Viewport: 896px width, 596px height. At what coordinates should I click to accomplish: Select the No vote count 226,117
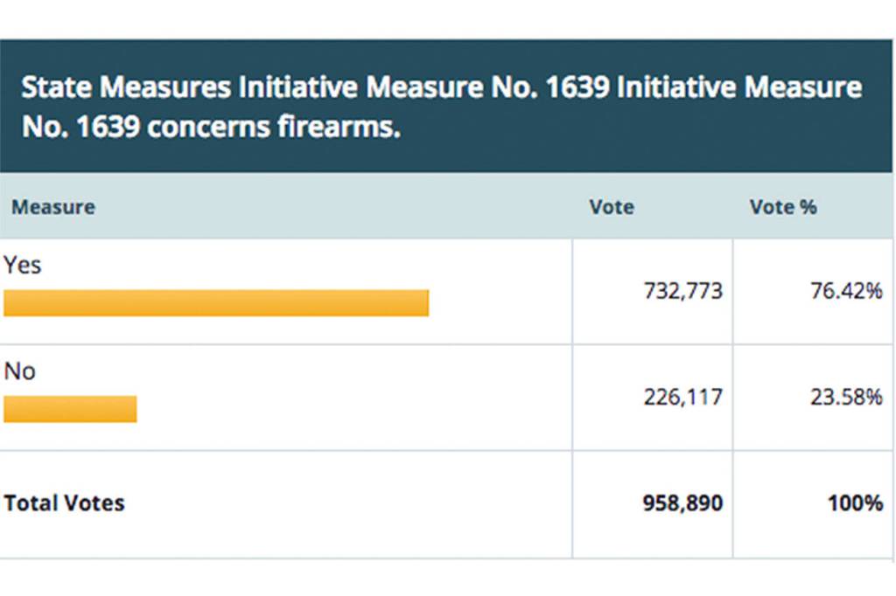point(683,397)
